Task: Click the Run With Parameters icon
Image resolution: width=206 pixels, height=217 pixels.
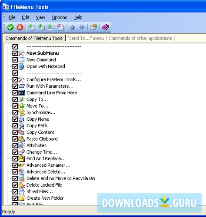Action: pyautogui.click(x=21, y=86)
